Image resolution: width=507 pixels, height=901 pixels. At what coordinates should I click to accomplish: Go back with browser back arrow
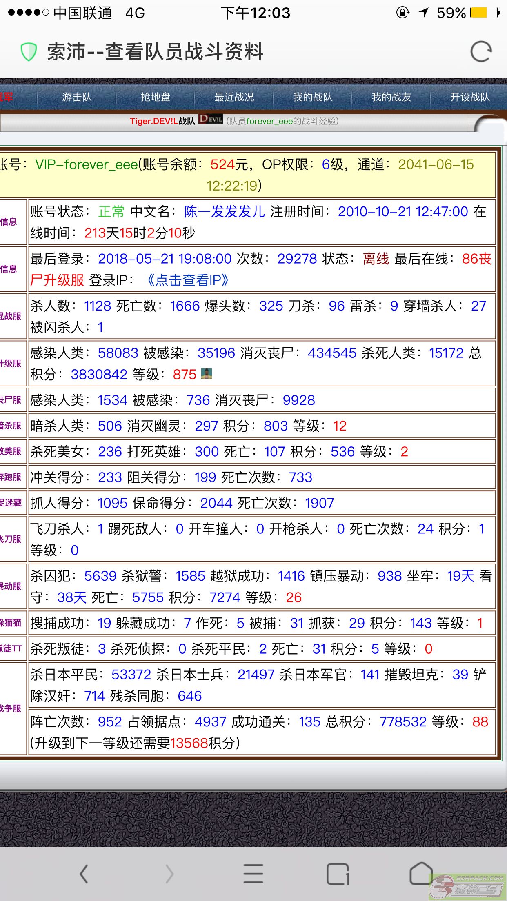pos(84,874)
